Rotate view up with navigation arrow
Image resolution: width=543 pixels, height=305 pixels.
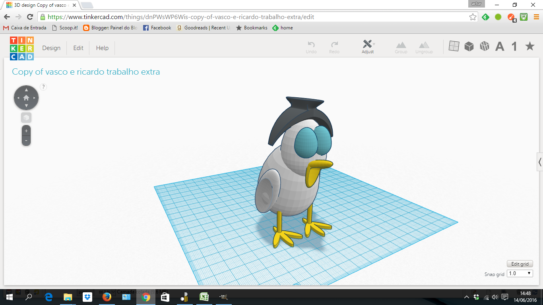pyautogui.click(x=26, y=90)
